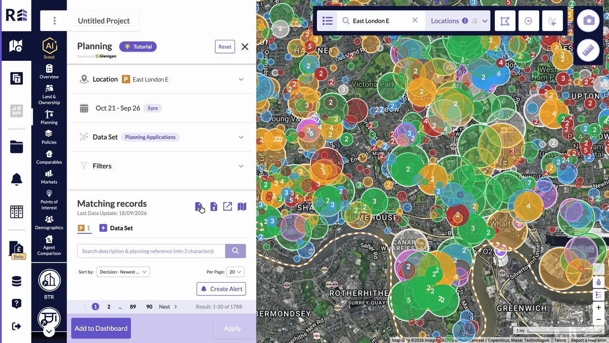Open notifications bell in left sidebar
609x343 pixels.
[x=17, y=179]
